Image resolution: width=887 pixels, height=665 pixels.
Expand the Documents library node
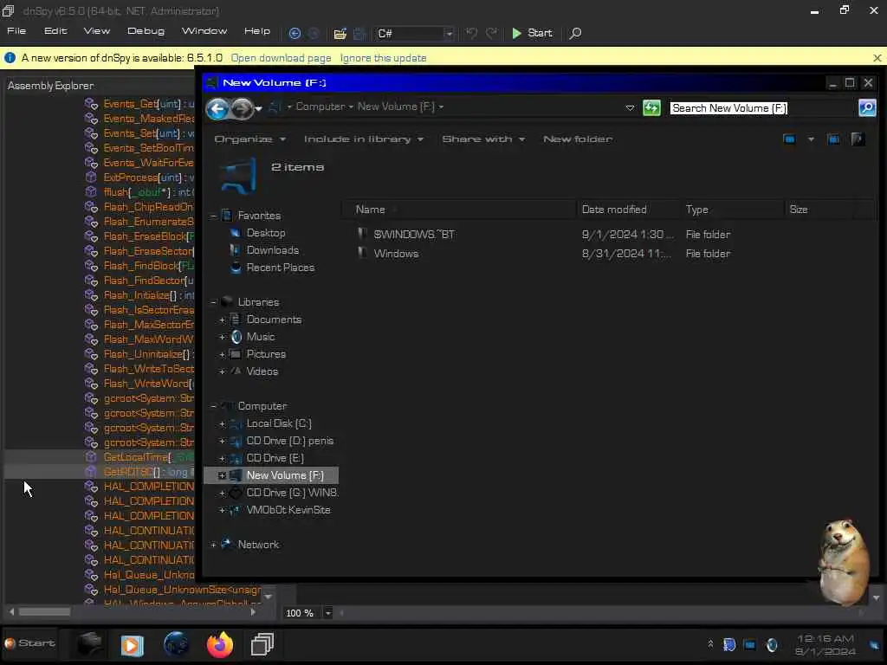pyautogui.click(x=222, y=320)
